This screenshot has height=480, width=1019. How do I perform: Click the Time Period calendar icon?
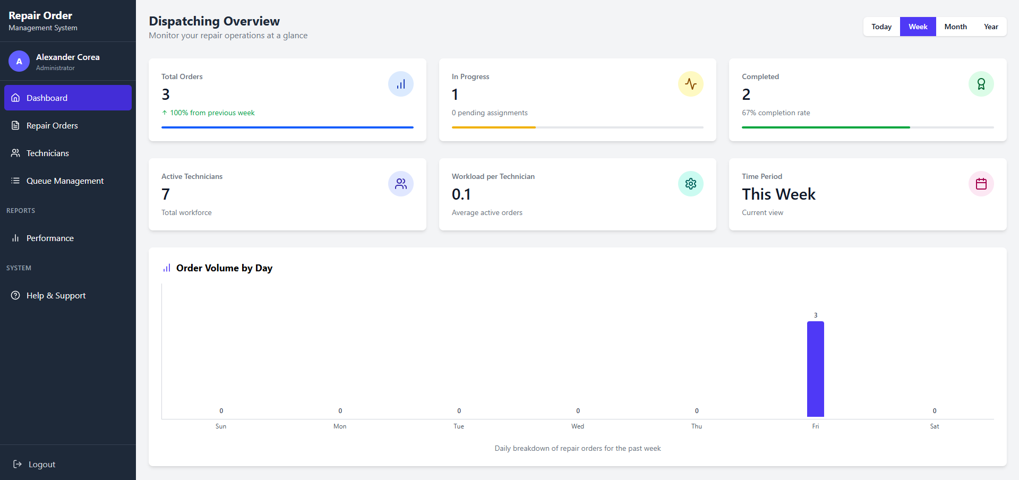coord(981,184)
